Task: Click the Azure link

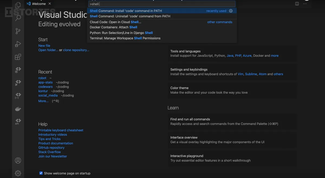Action: point(247,56)
